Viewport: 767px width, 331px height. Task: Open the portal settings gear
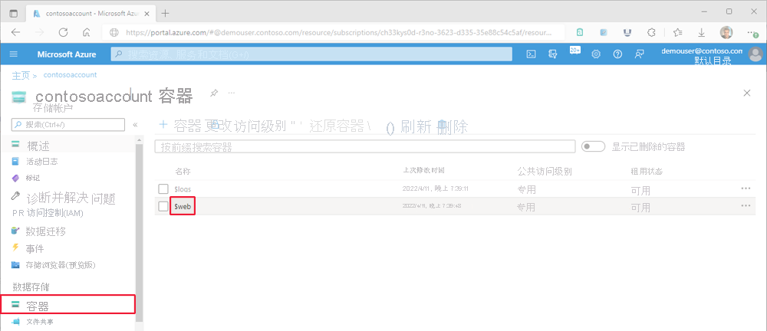pyautogui.click(x=596, y=54)
